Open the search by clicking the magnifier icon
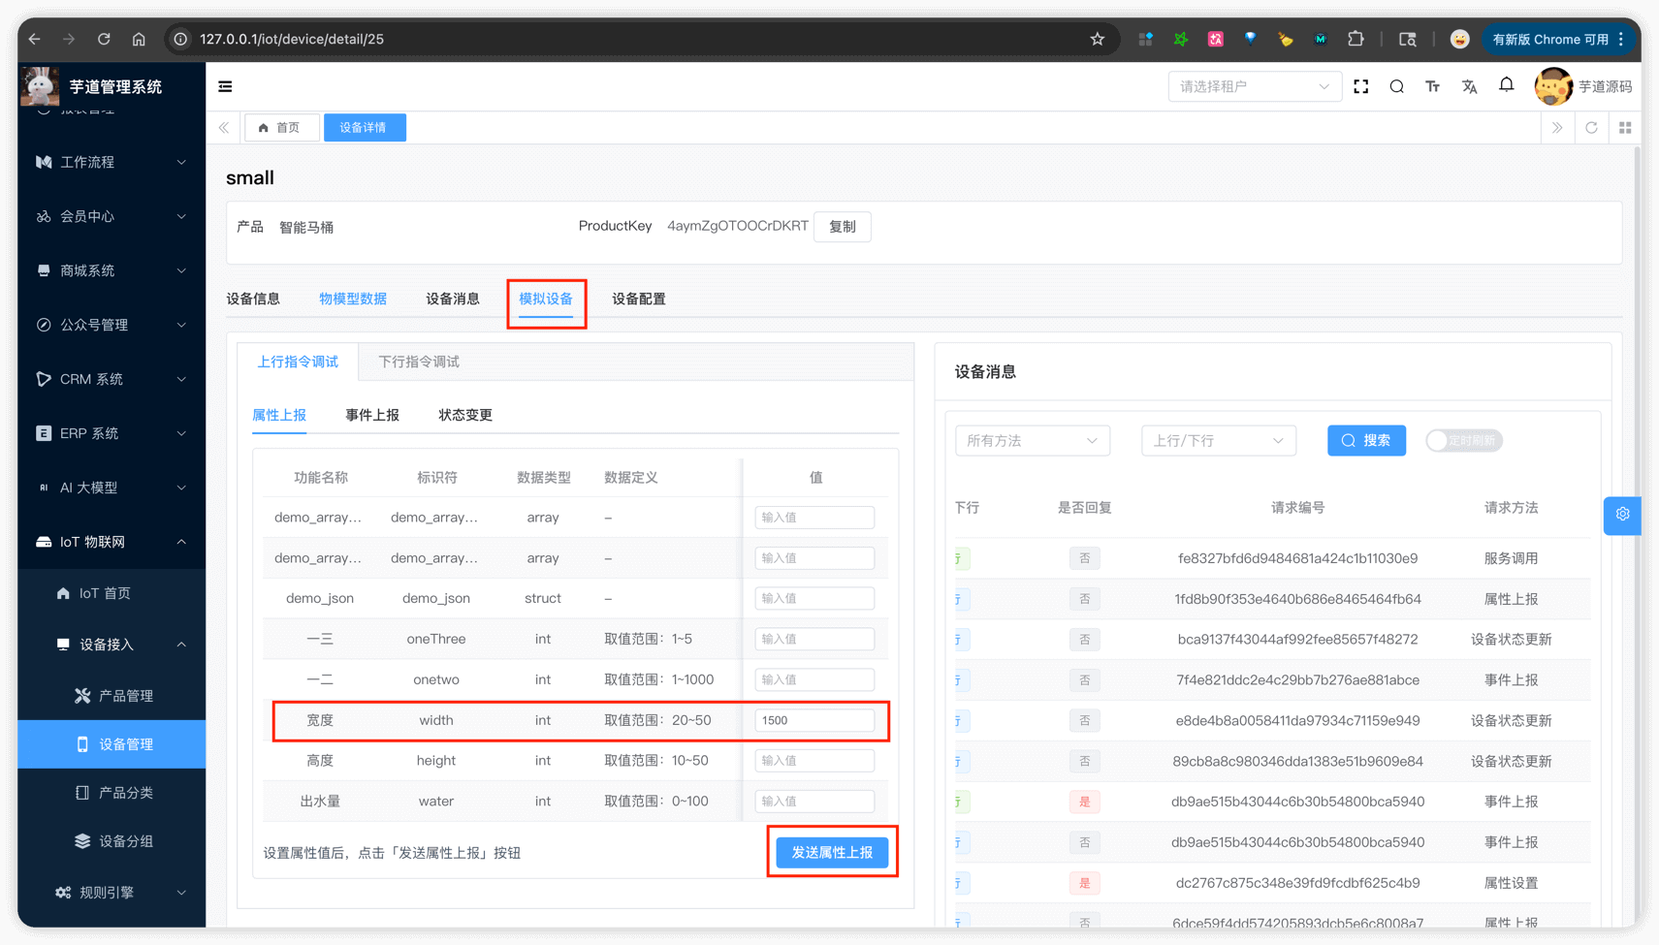Viewport: 1659px width, 945px height. (1396, 86)
